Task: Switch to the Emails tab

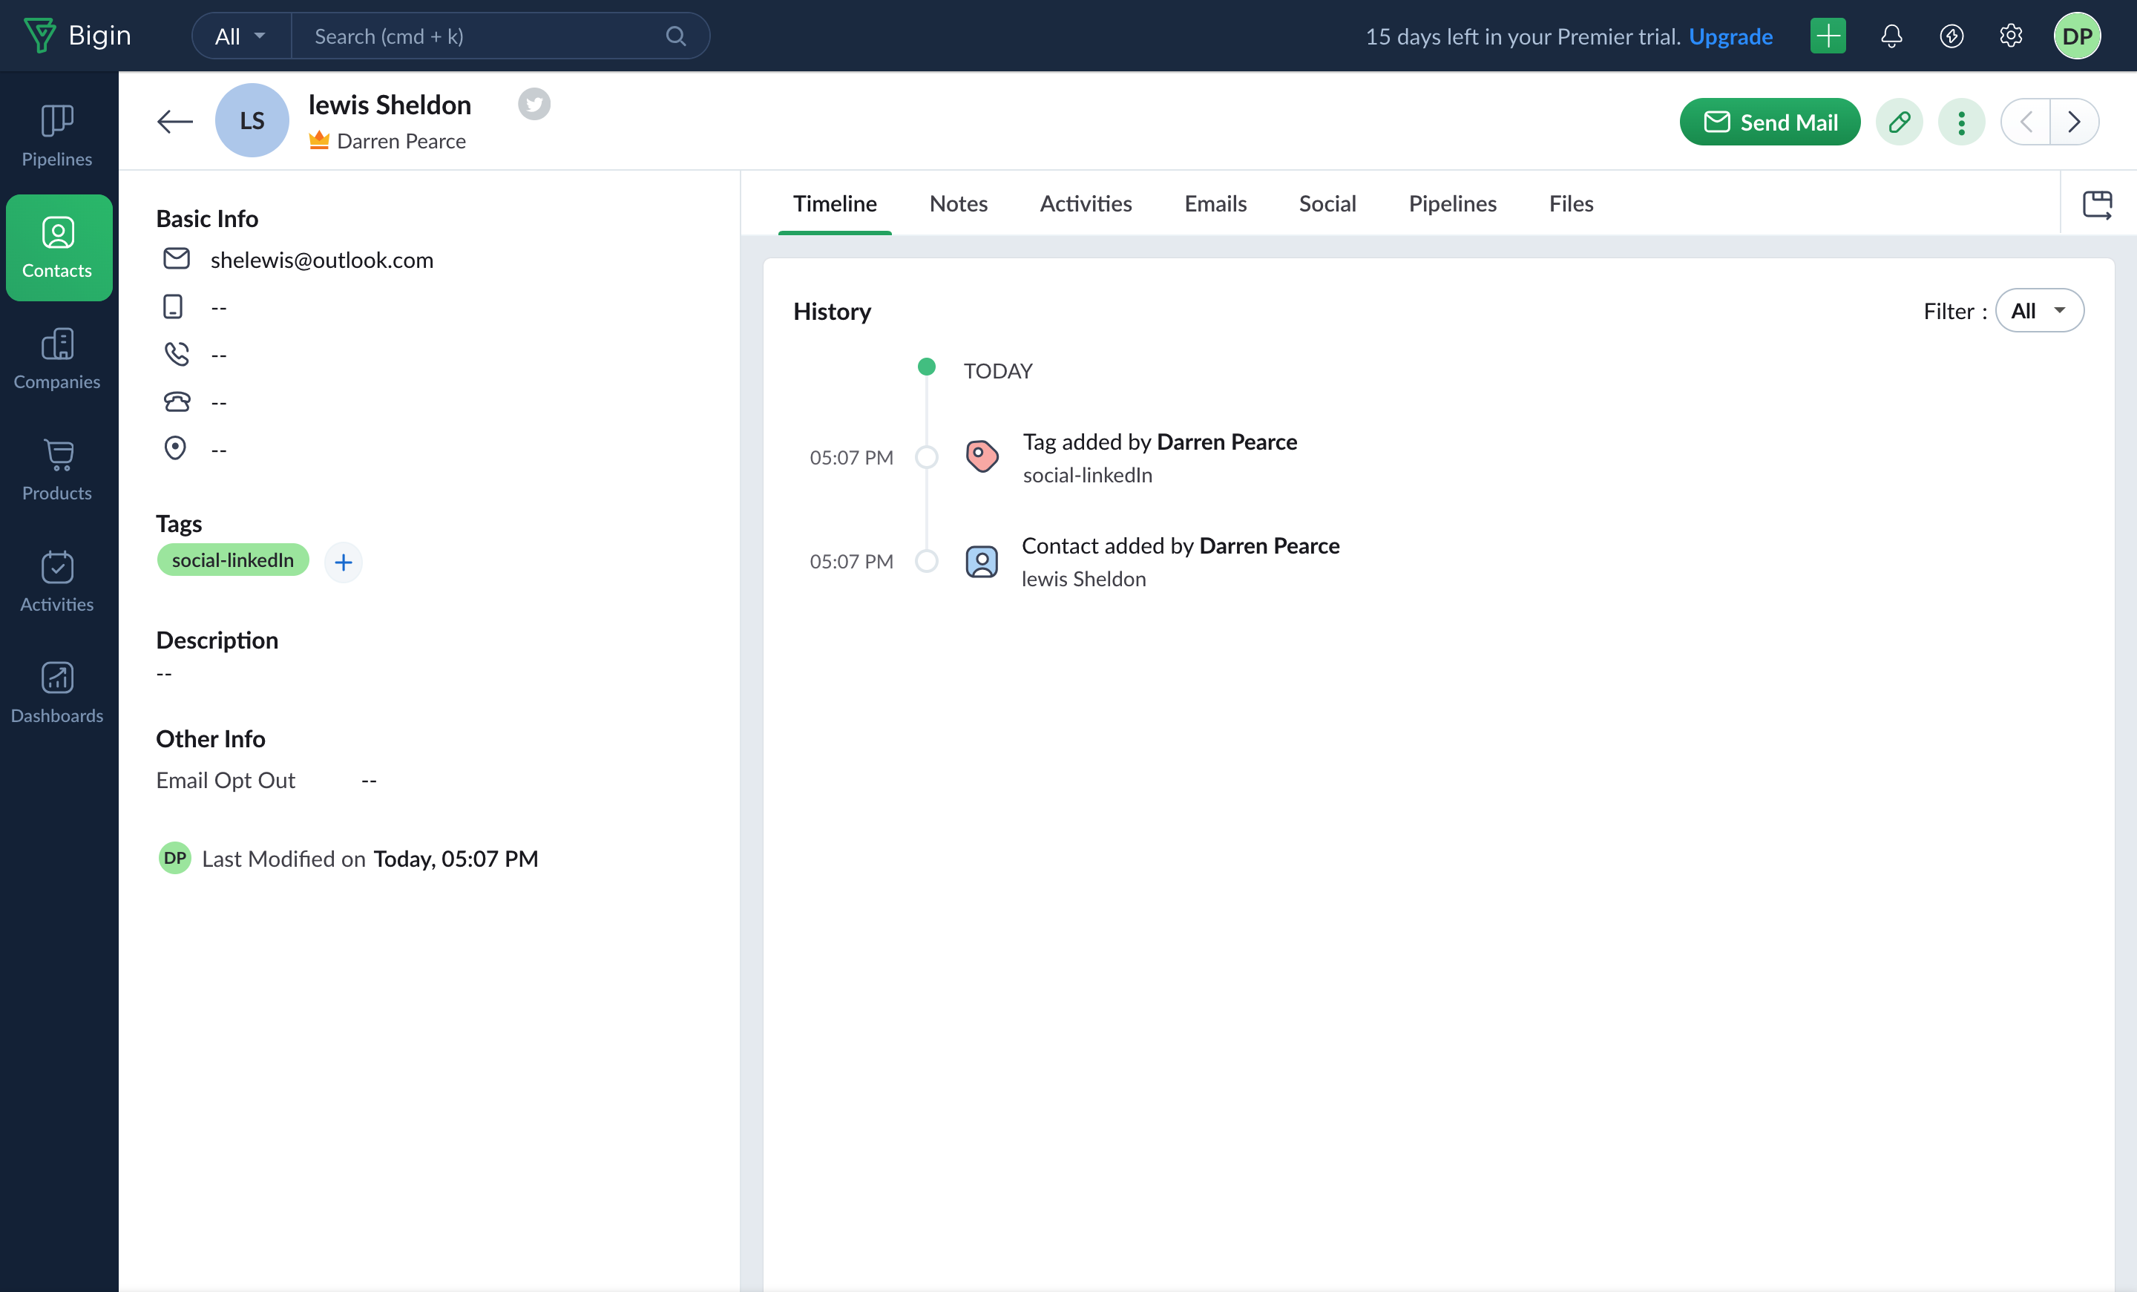Action: pyautogui.click(x=1215, y=204)
